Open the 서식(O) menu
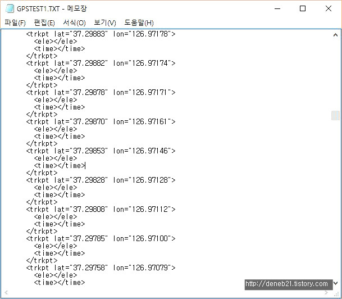The height and width of the screenshot is (299, 342). 74,22
